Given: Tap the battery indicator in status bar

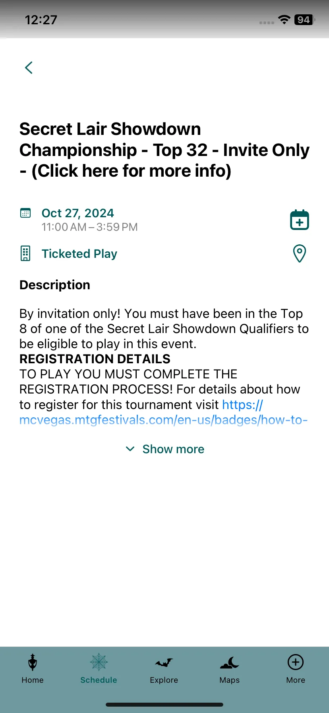Looking at the screenshot, I should tap(305, 20).
